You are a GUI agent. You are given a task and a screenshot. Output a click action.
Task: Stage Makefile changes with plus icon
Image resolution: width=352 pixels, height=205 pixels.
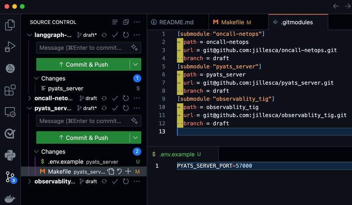tap(128, 172)
